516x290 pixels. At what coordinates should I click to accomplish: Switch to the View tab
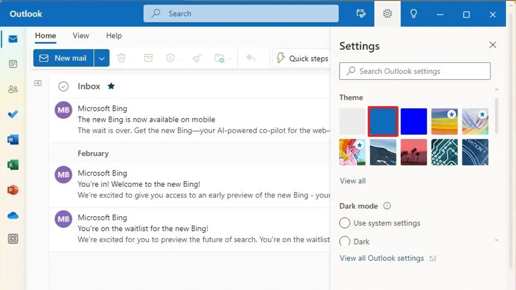(81, 36)
